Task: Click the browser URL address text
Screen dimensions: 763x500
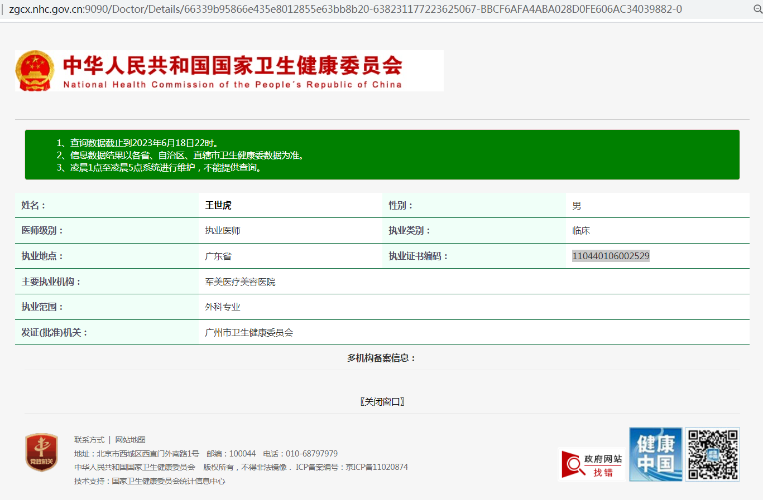Action: click(345, 9)
